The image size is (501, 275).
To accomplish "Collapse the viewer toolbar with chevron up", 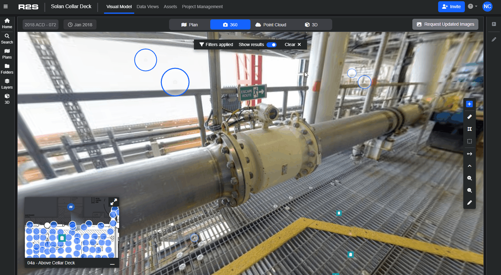I will tap(469, 166).
